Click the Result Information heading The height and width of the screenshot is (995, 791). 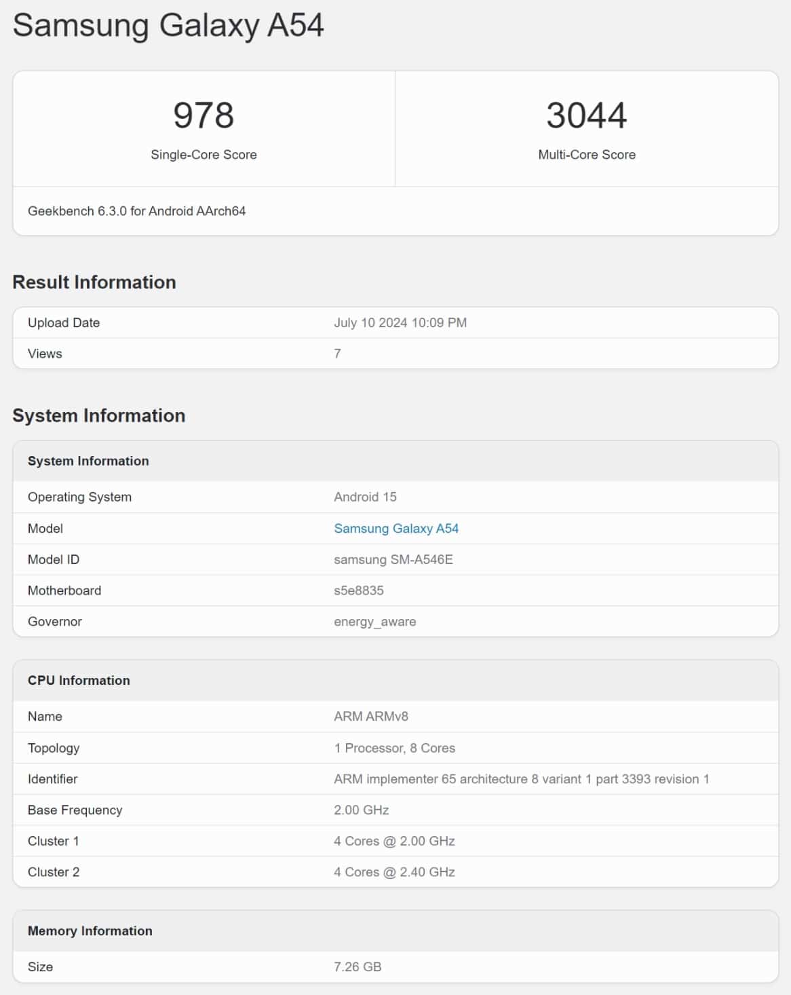click(x=94, y=282)
